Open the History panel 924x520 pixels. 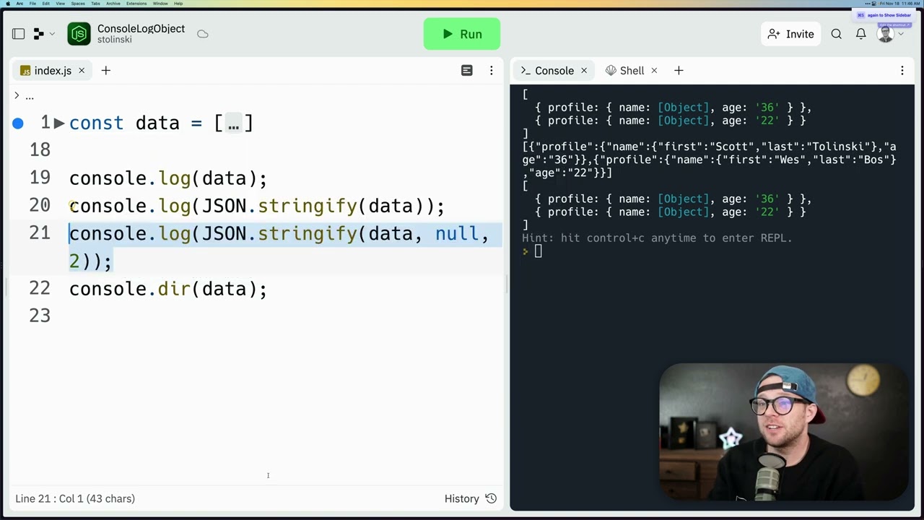(x=470, y=498)
